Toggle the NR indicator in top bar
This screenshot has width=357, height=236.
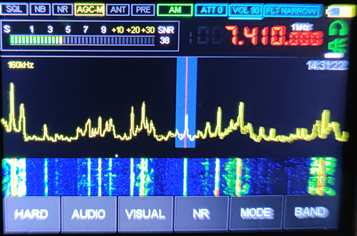(x=62, y=10)
